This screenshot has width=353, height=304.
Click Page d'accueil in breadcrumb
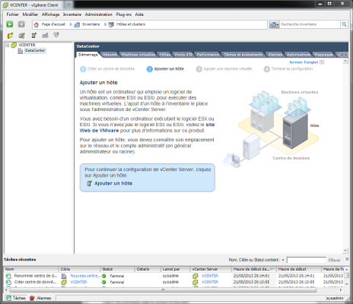click(x=53, y=24)
